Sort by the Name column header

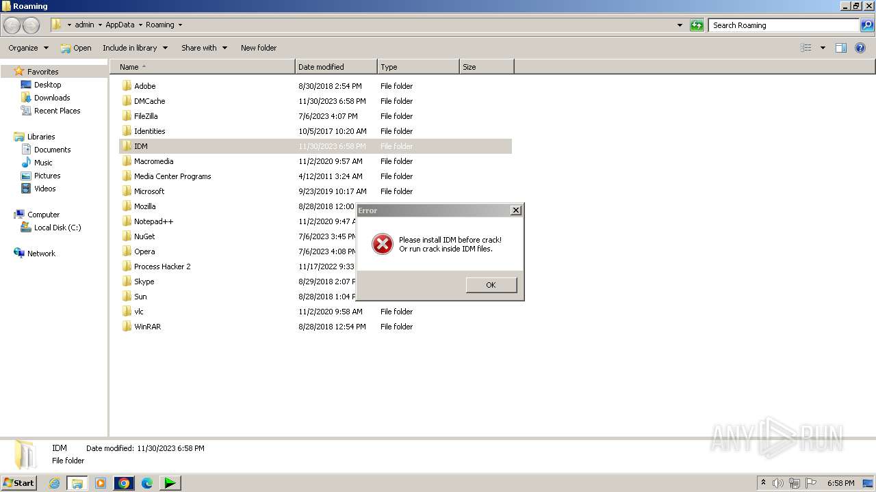pyautogui.click(x=203, y=67)
